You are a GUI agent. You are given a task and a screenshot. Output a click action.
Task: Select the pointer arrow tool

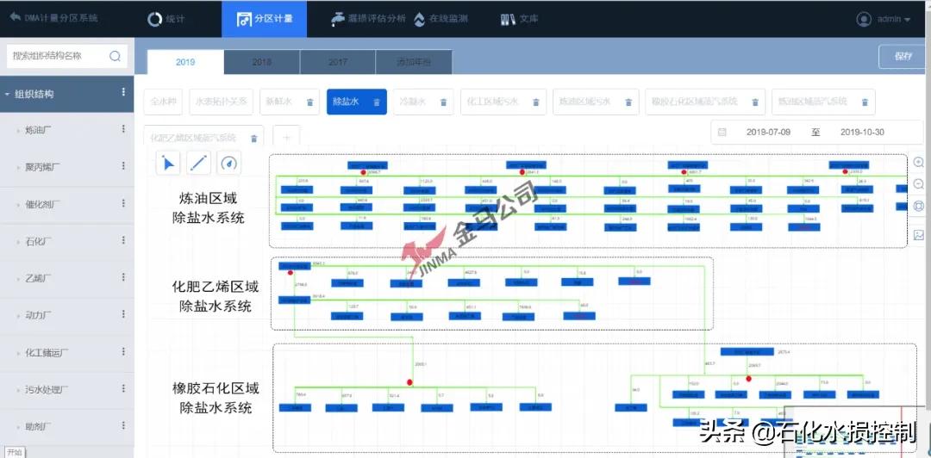168,164
